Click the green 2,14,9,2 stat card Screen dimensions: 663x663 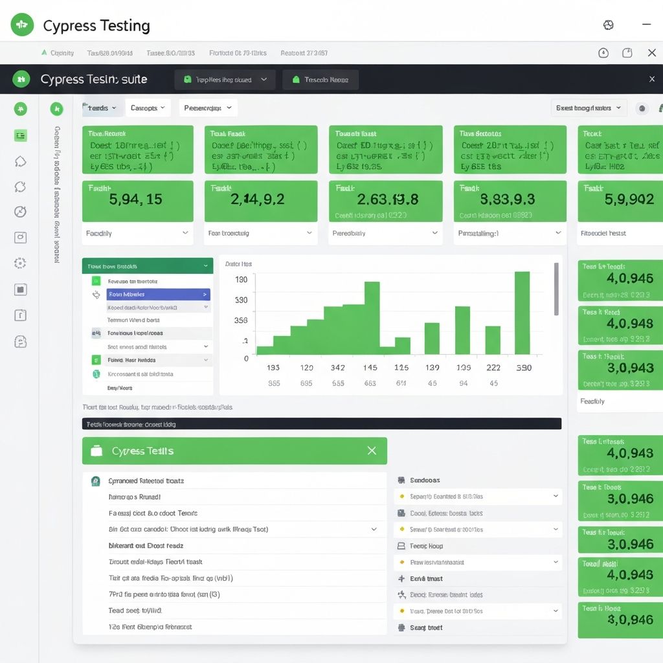tap(260, 201)
